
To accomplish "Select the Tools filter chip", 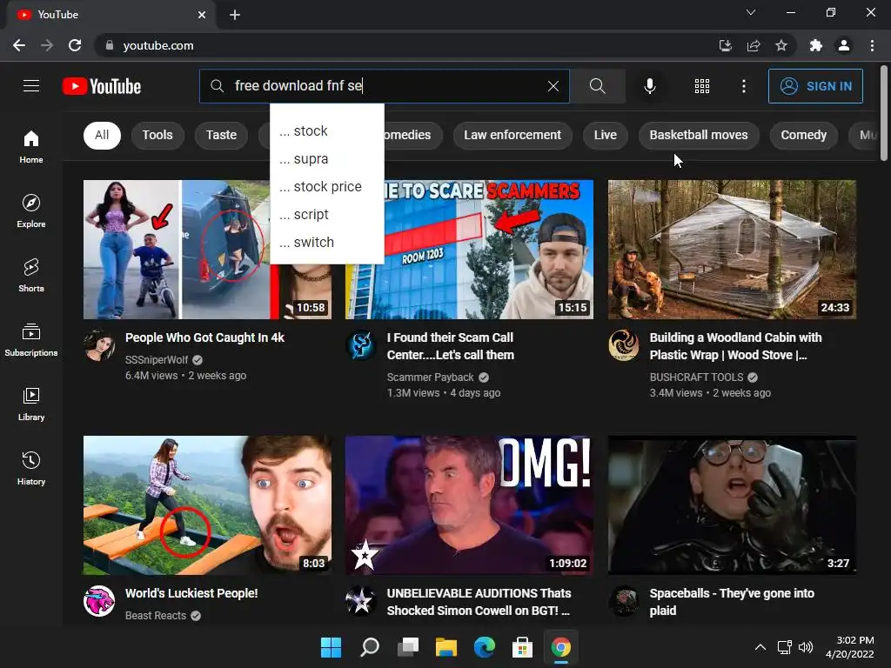I will coord(157,135).
